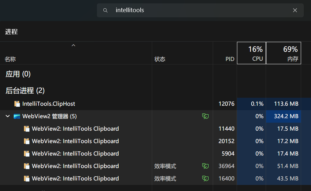Click the clipboard icon of PID 11440 row
The height and width of the screenshot is (191, 311).
[x=26, y=129]
